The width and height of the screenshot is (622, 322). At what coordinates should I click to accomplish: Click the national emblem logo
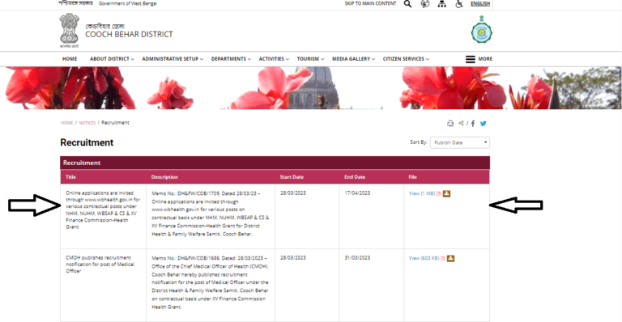[70, 31]
